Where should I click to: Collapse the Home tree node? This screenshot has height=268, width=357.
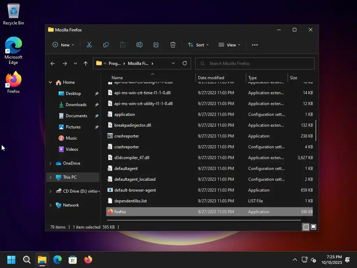[50, 82]
